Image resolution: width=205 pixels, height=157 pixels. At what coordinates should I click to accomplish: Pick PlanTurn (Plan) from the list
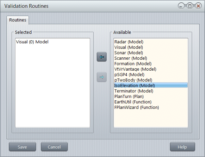[129, 97]
